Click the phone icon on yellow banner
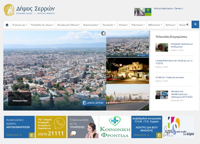200x144 pixels. pyautogui.click(x=59, y=123)
